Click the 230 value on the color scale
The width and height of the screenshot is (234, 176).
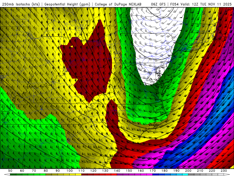[224, 171]
